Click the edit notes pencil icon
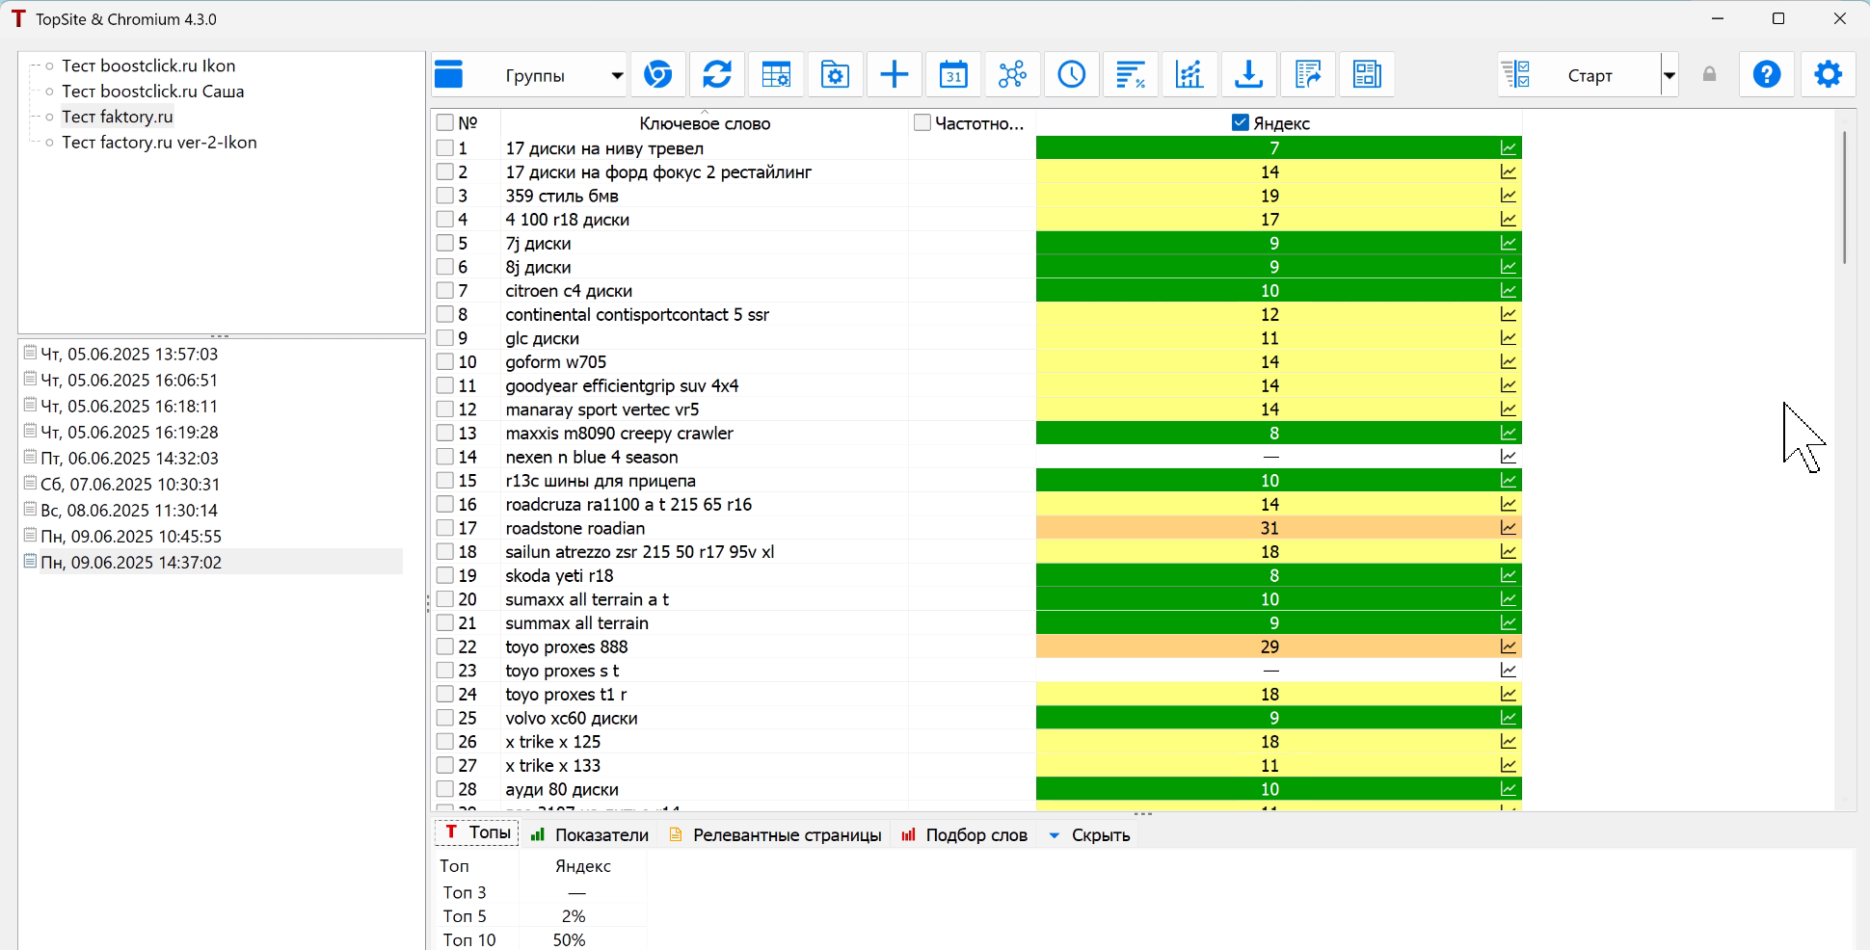 pos(1308,74)
